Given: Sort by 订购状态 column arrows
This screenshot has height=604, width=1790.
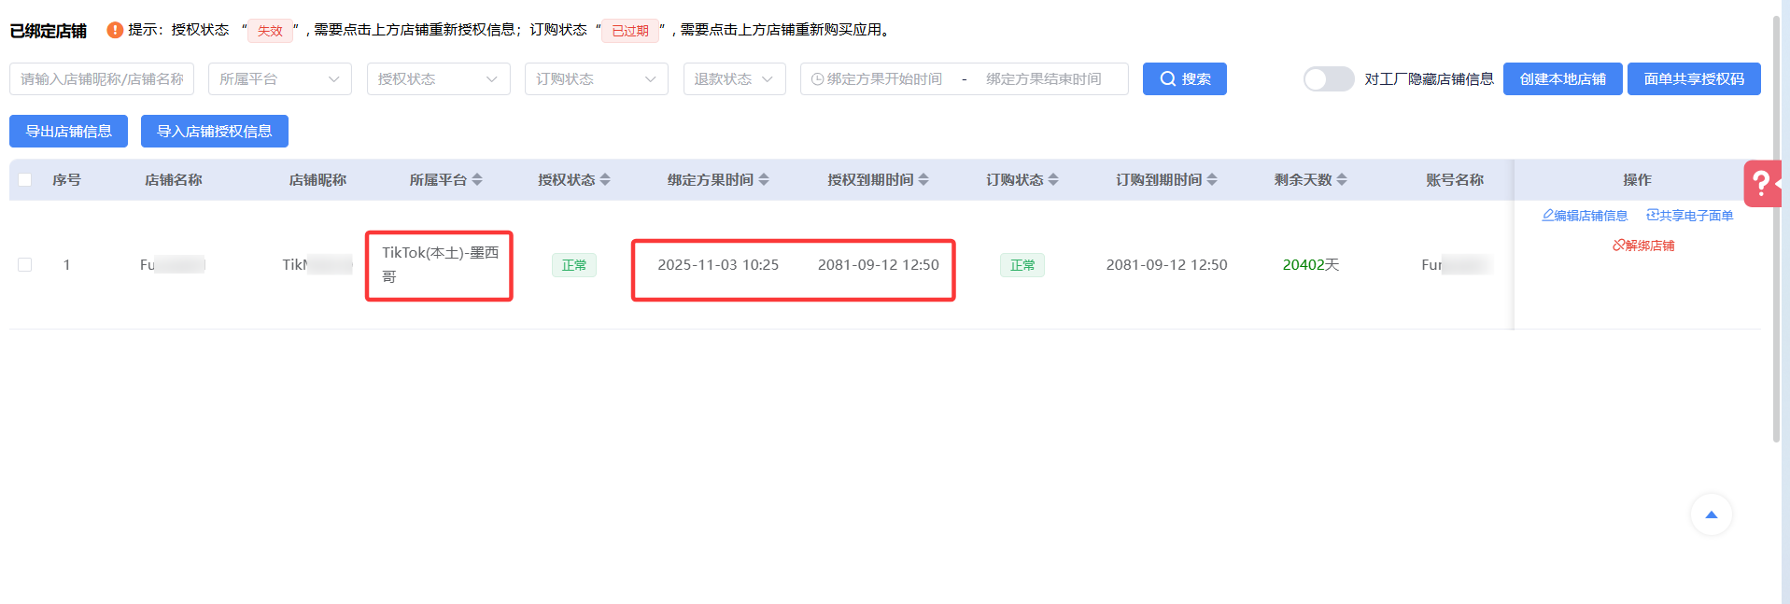Looking at the screenshot, I should (1053, 179).
